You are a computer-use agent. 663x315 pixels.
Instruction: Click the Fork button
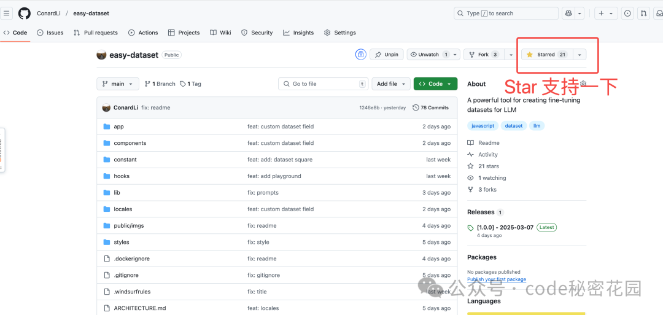click(x=484, y=55)
